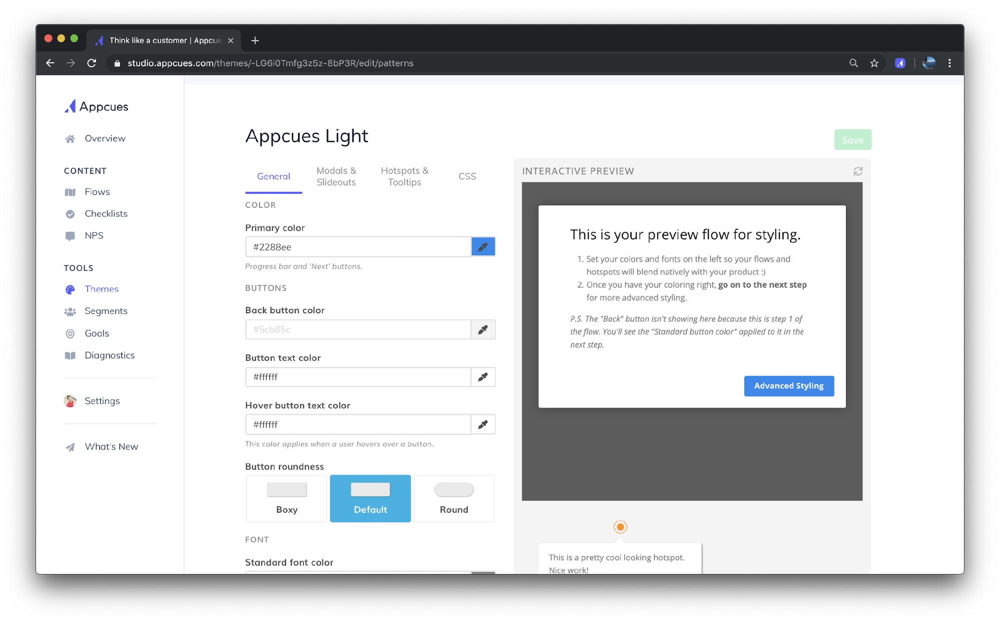Viewport: 1000px width, 622px height.
Task: Switch to the General tab
Action: click(274, 176)
